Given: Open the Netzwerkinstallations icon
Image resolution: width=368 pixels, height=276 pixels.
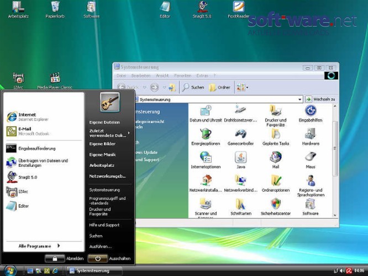Looking at the screenshot, I should [206, 183].
